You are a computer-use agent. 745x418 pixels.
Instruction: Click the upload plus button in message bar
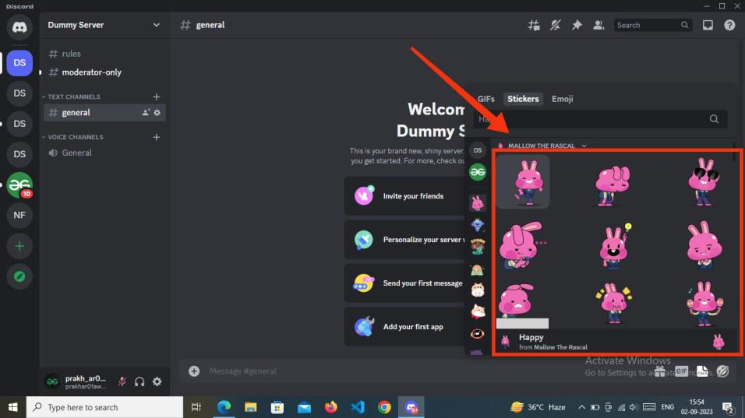tap(194, 371)
